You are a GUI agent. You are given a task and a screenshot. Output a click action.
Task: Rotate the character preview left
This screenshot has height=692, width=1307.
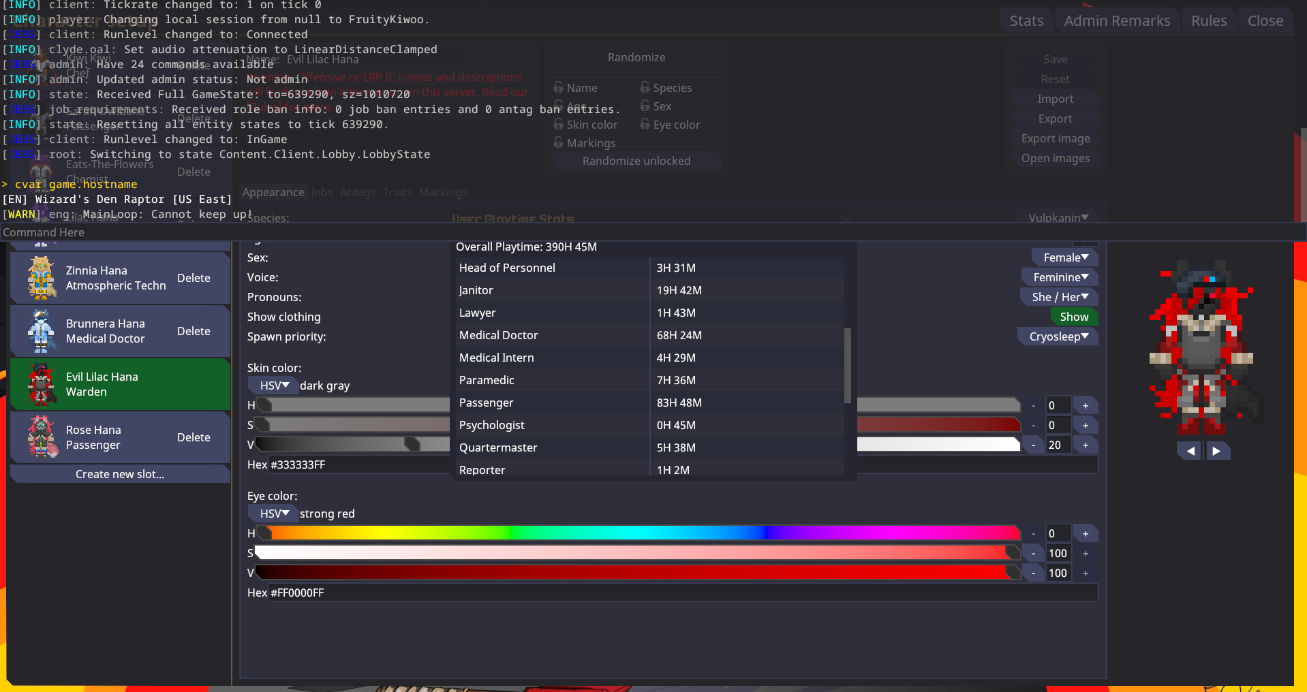pos(1190,451)
